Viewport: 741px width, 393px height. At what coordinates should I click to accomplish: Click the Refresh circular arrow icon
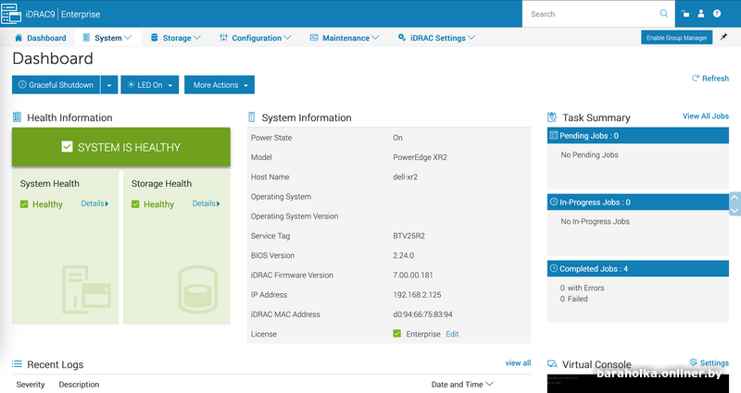click(x=696, y=78)
